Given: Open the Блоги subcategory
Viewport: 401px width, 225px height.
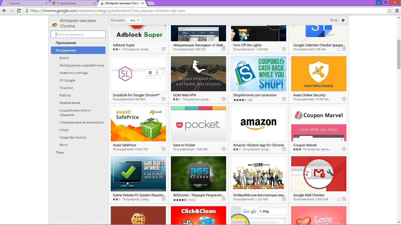Looking at the screenshot, I should (64, 58).
